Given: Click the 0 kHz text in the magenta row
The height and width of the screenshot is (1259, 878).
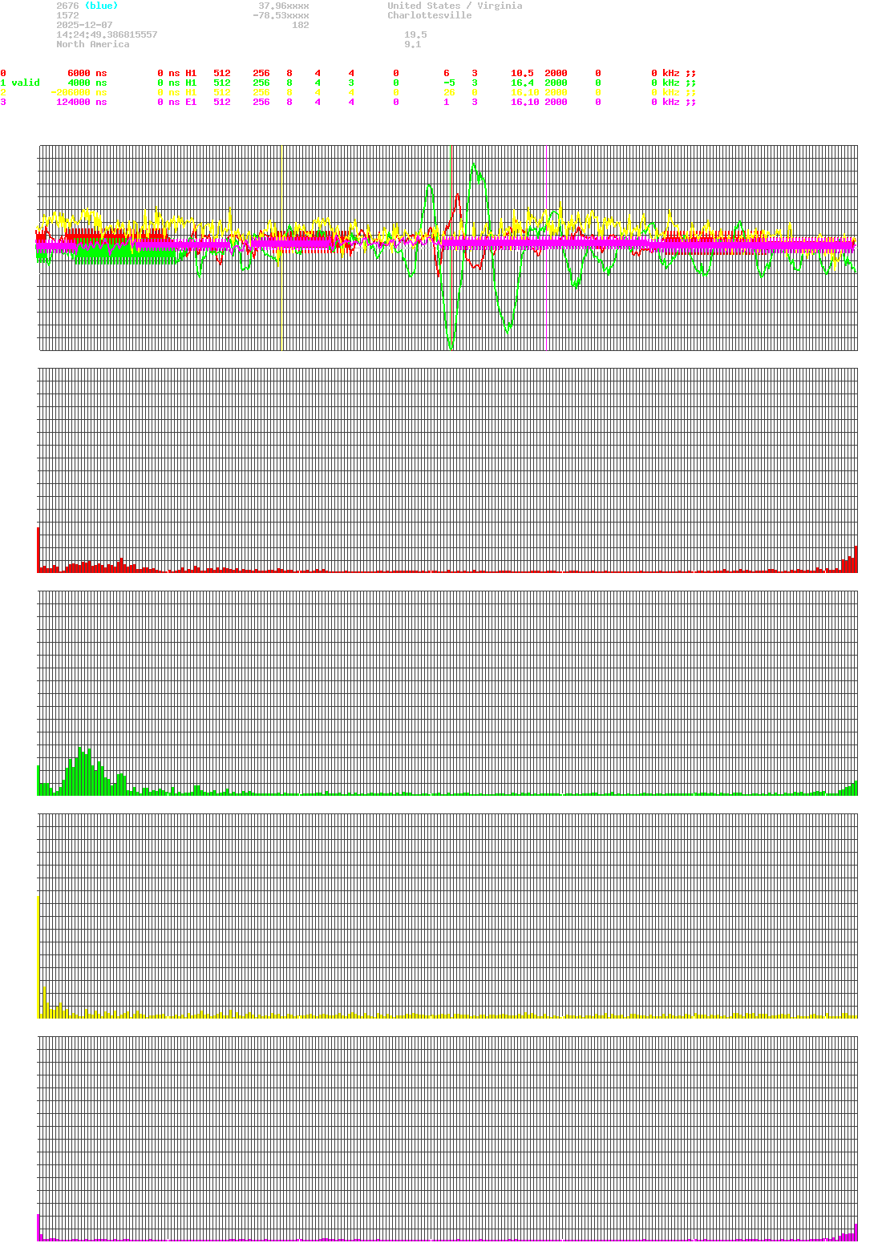Looking at the screenshot, I should 666,102.
